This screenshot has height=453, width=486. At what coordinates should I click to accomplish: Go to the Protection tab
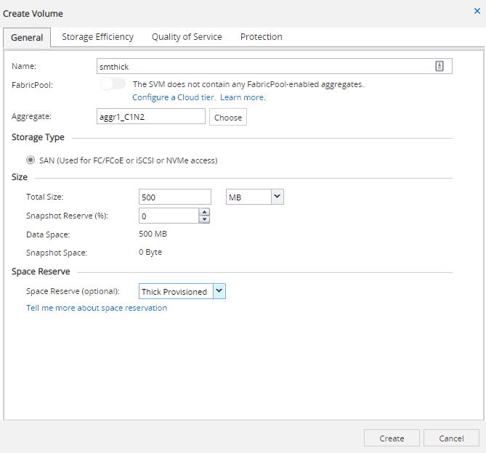click(261, 37)
